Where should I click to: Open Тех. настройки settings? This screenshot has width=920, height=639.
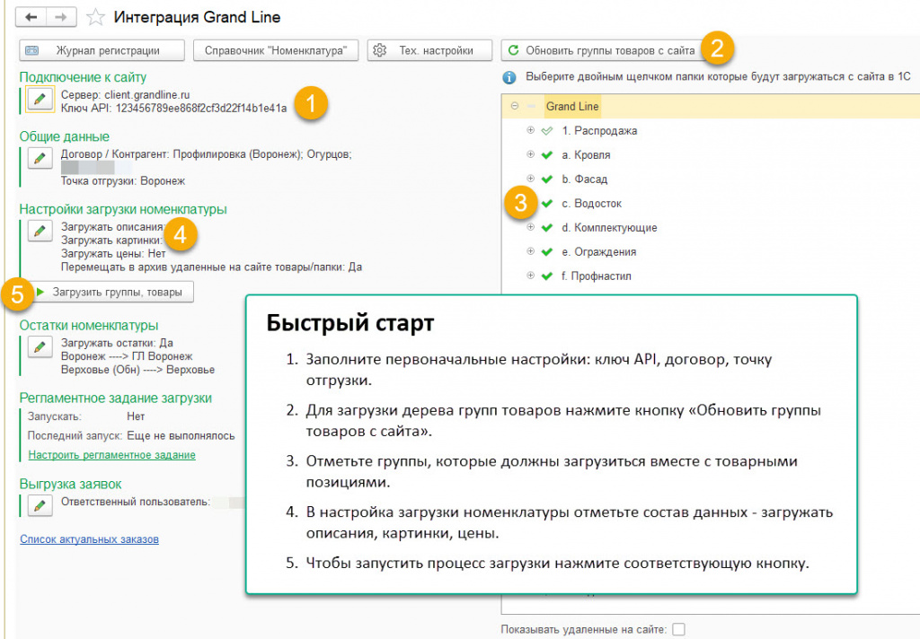tap(429, 50)
